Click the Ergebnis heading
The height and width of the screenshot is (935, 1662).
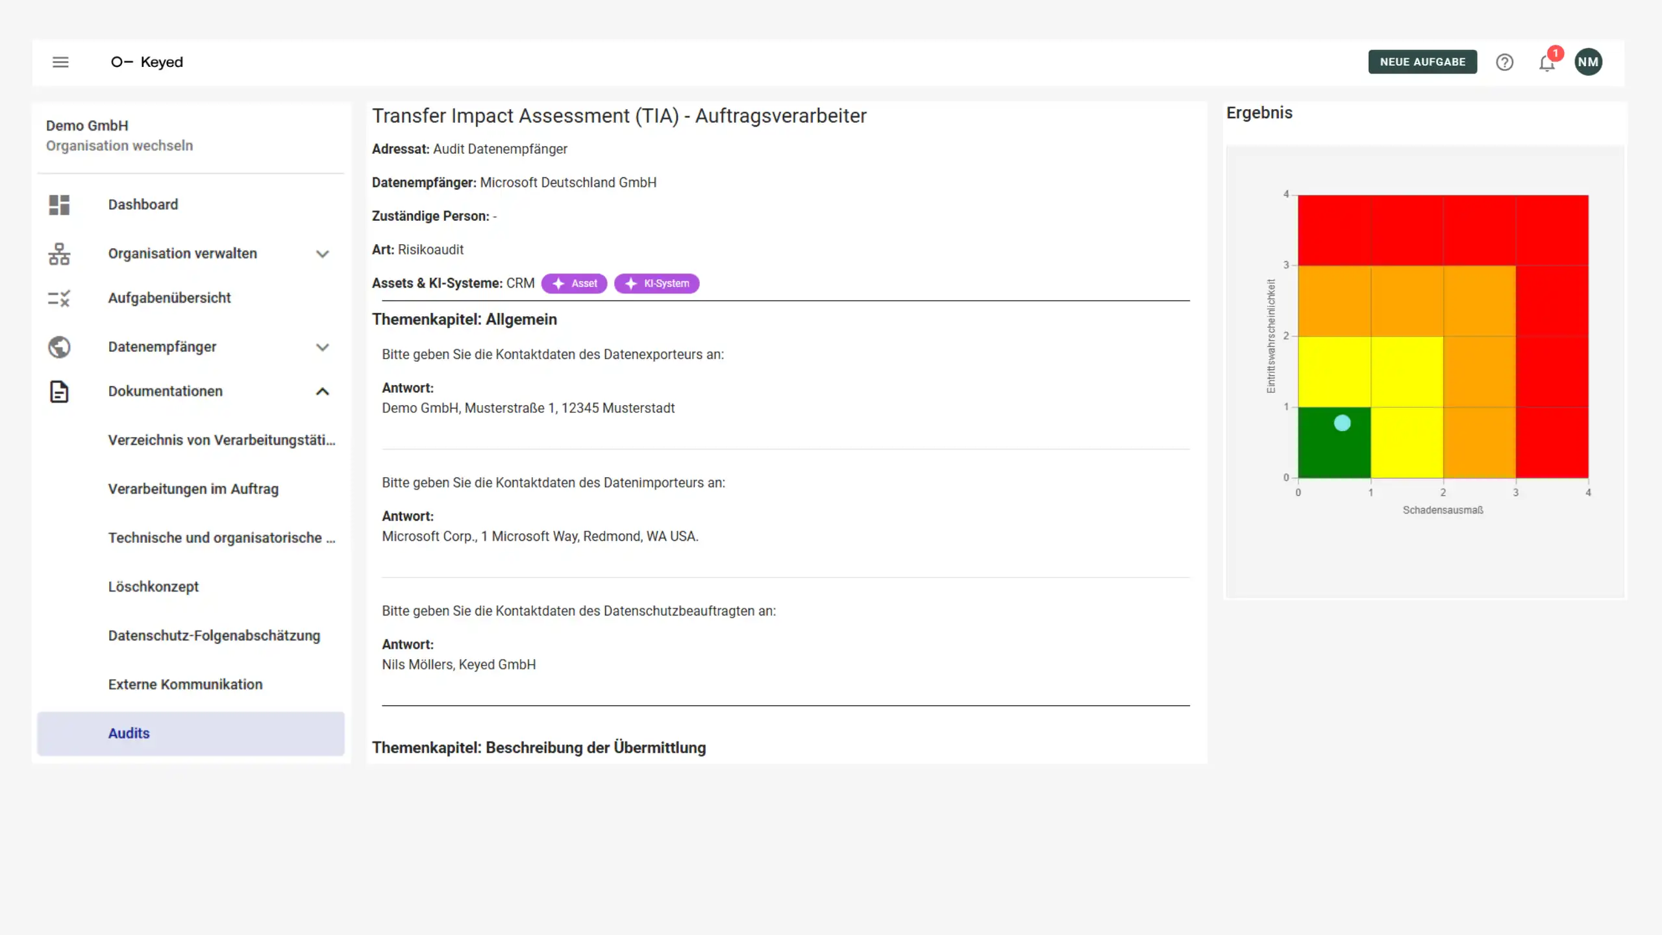(1259, 113)
